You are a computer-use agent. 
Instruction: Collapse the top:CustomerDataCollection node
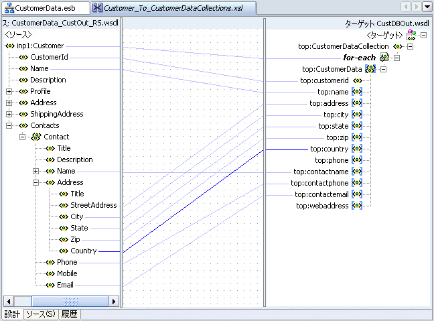pyautogui.click(x=410, y=46)
